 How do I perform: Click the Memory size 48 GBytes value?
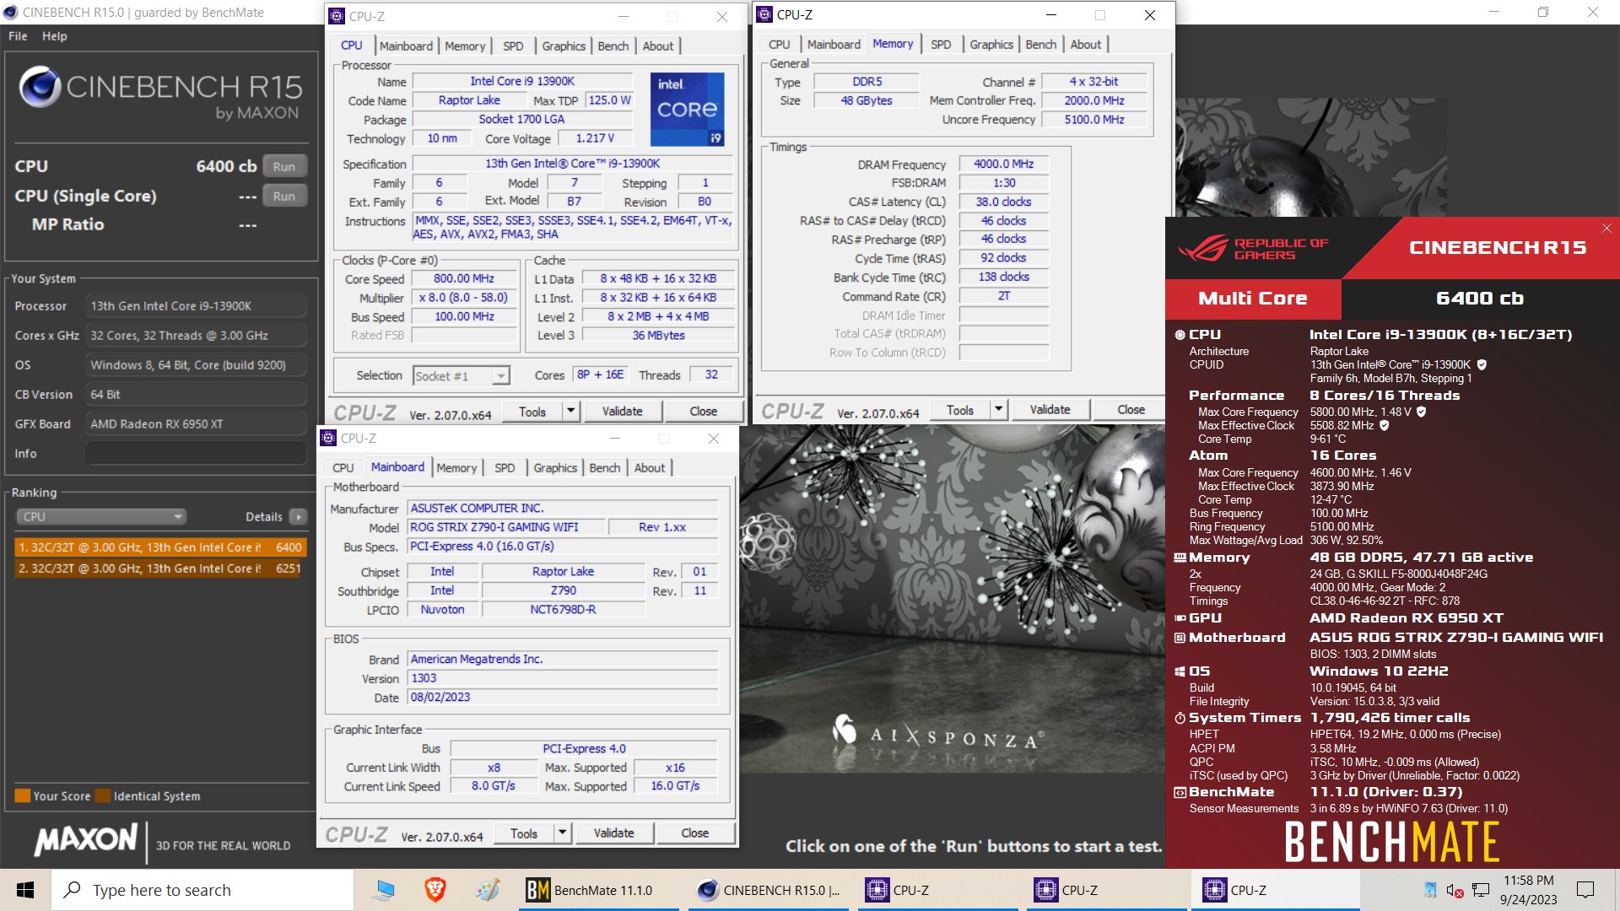coord(866,100)
